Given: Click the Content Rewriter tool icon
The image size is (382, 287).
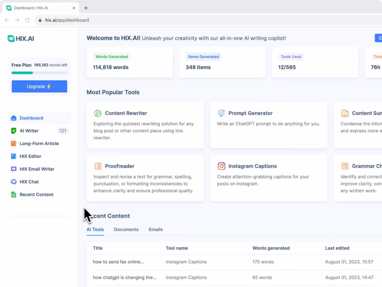Looking at the screenshot, I should [98, 113].
